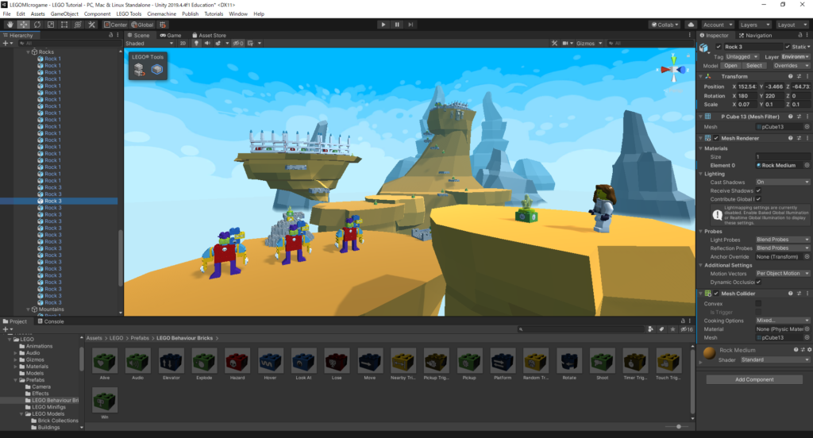This screenshot has height=438, width=813.
Task: Switch to the Asset Store tab
Action: point(209,35)
